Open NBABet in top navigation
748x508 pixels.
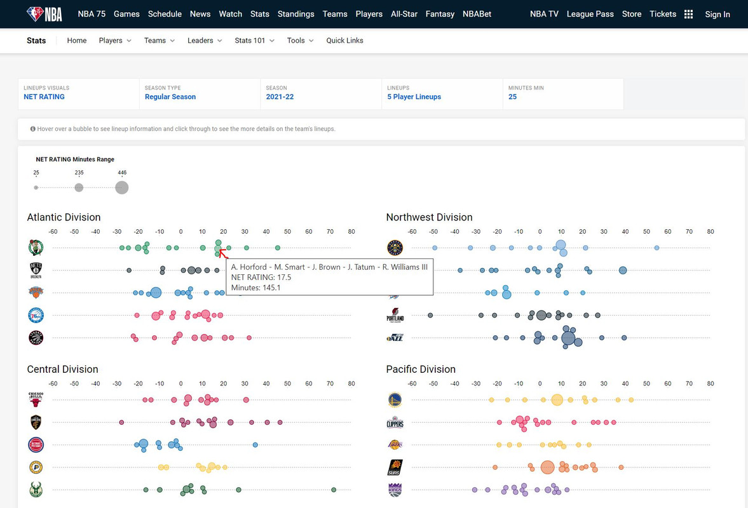tap(477, 15)
